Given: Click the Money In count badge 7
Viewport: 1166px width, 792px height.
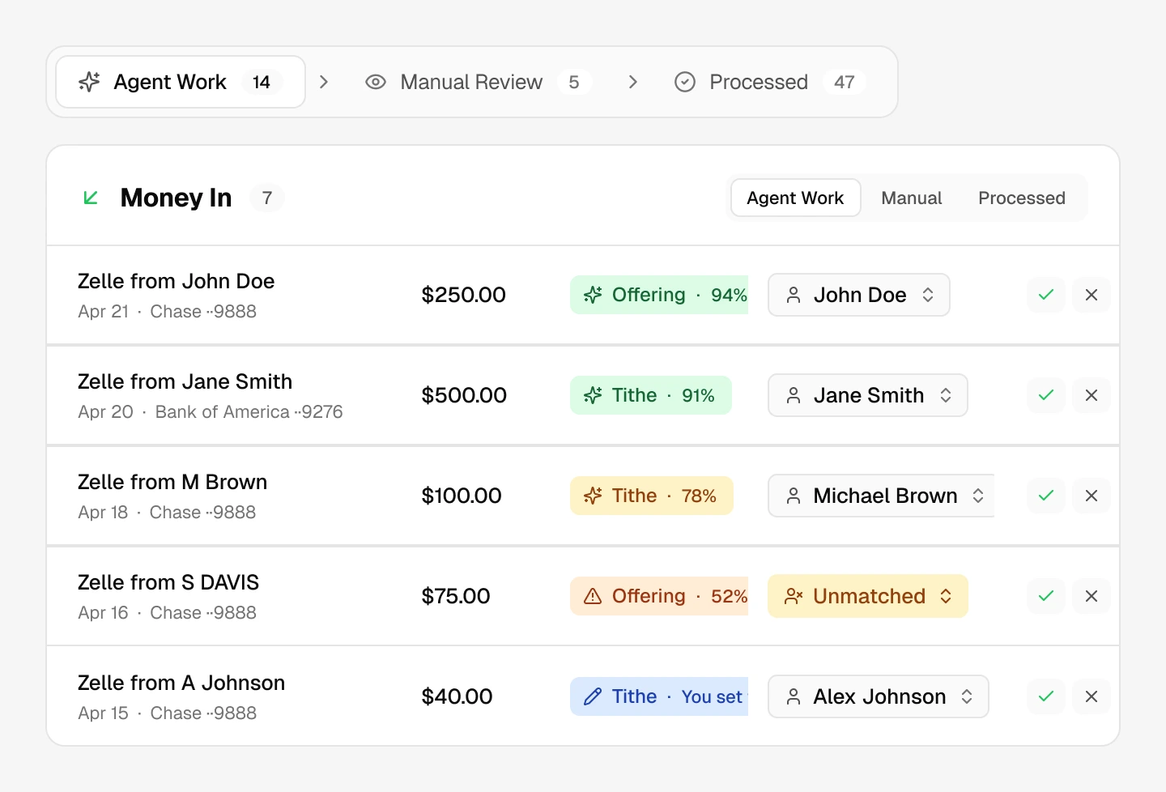Looking at the screenshot, I should tap(267, 198).
